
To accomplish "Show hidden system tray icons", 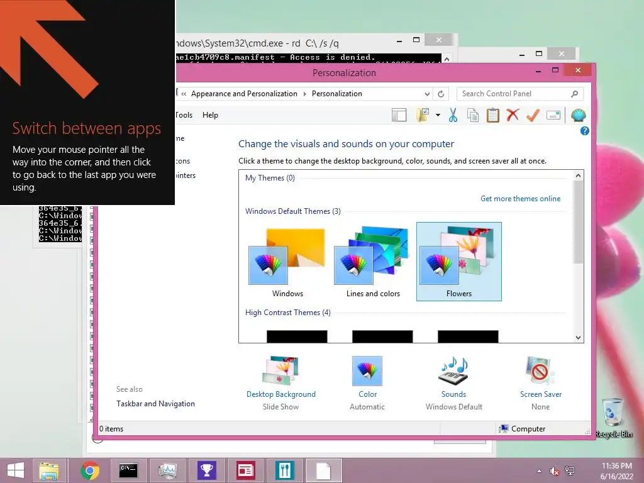I will click(539, 471).
